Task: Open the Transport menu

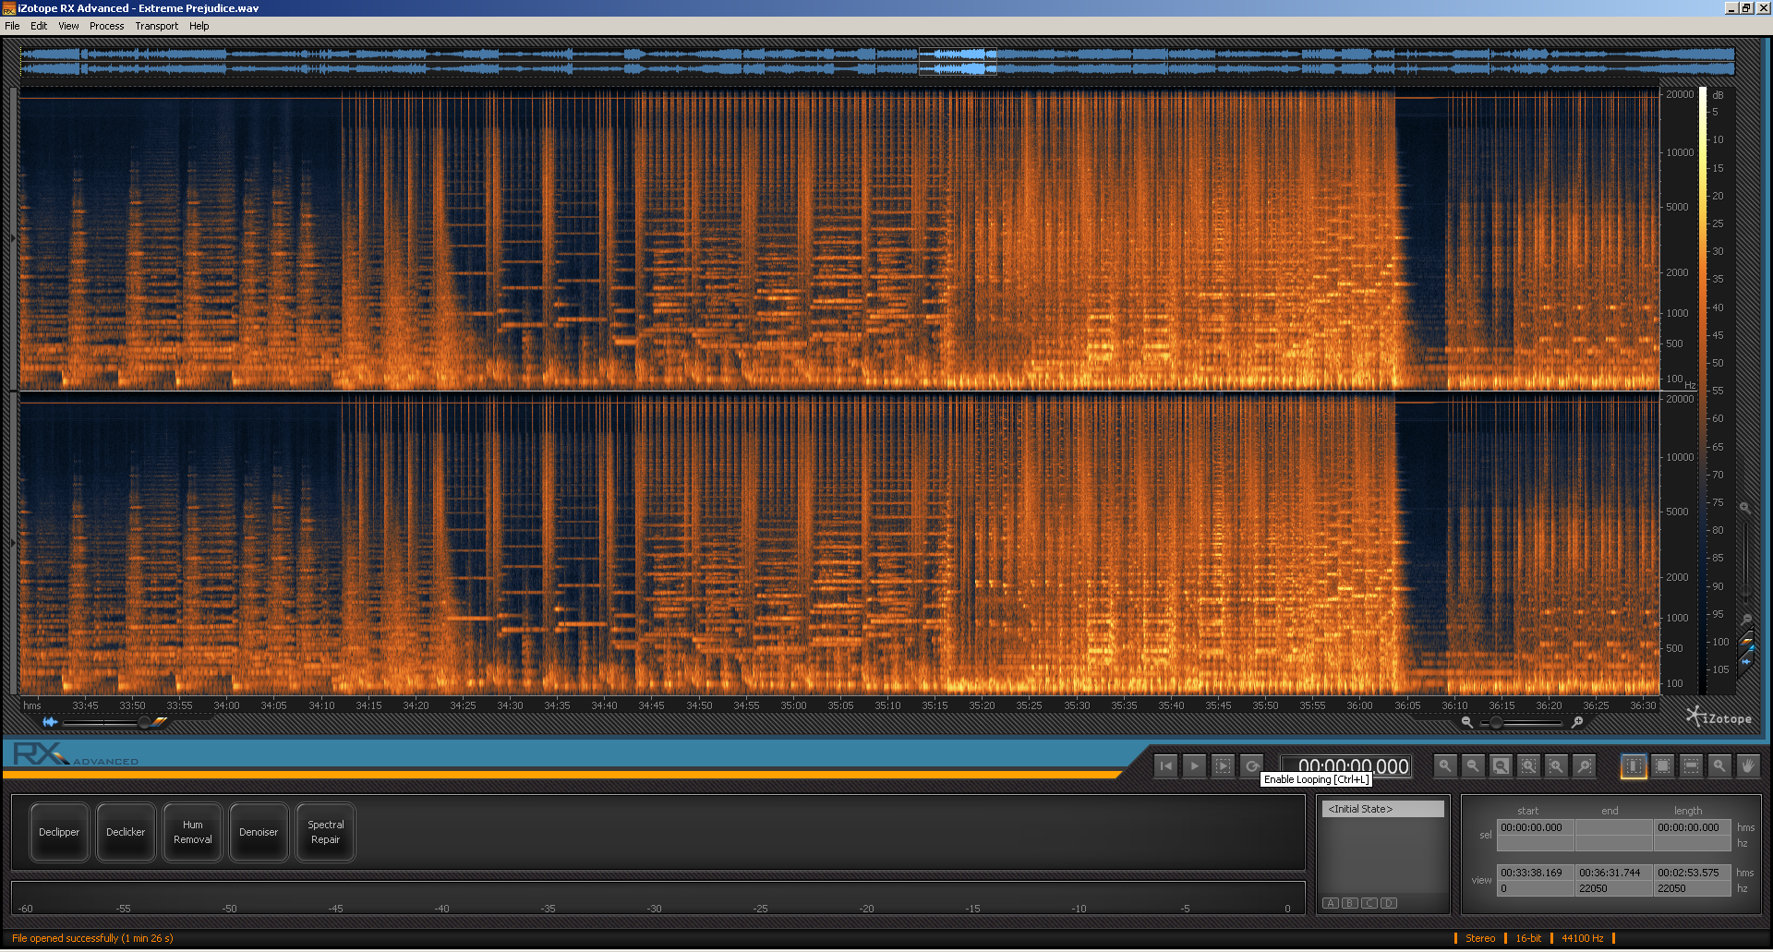Action: tap(156, 26)
